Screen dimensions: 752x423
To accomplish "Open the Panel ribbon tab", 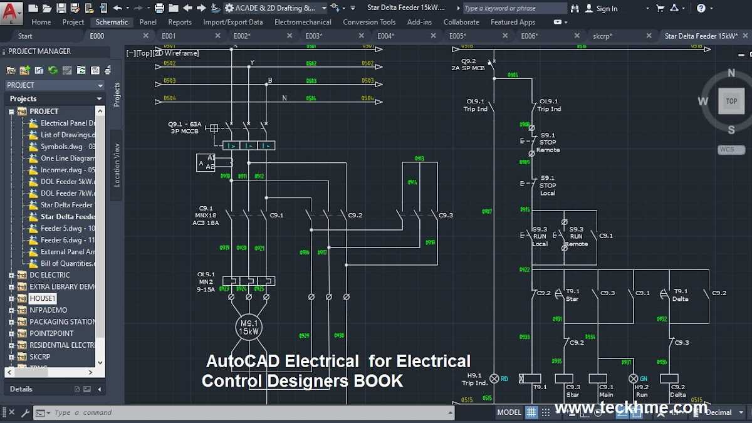I will point(148,22).
